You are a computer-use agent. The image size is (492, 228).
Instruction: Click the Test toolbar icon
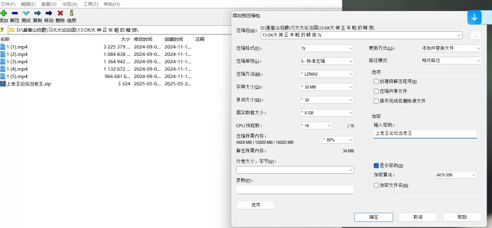pos(26,13)
